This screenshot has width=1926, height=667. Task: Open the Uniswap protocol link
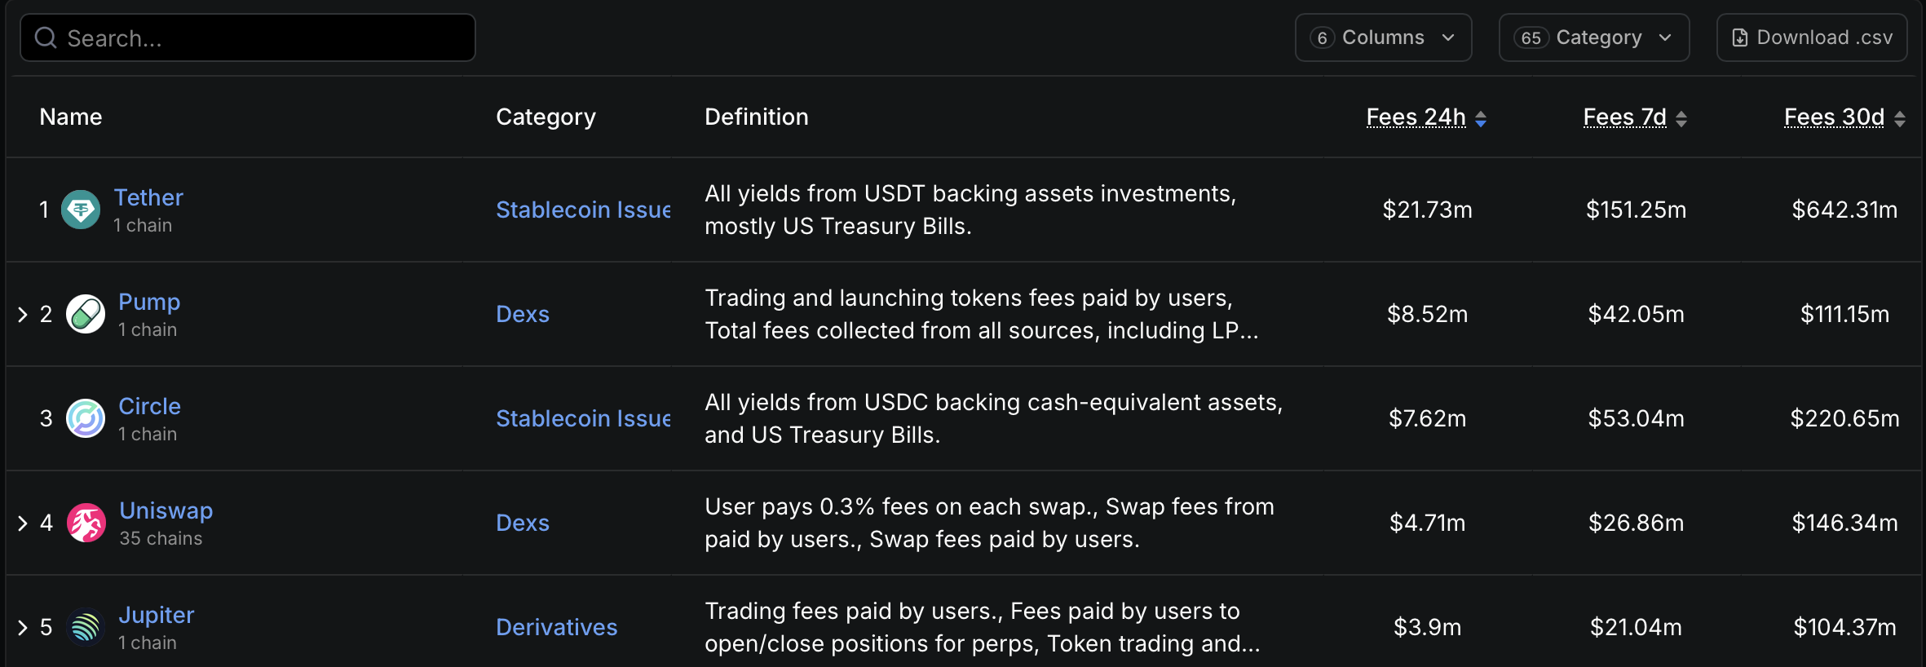tap(166, 510)
